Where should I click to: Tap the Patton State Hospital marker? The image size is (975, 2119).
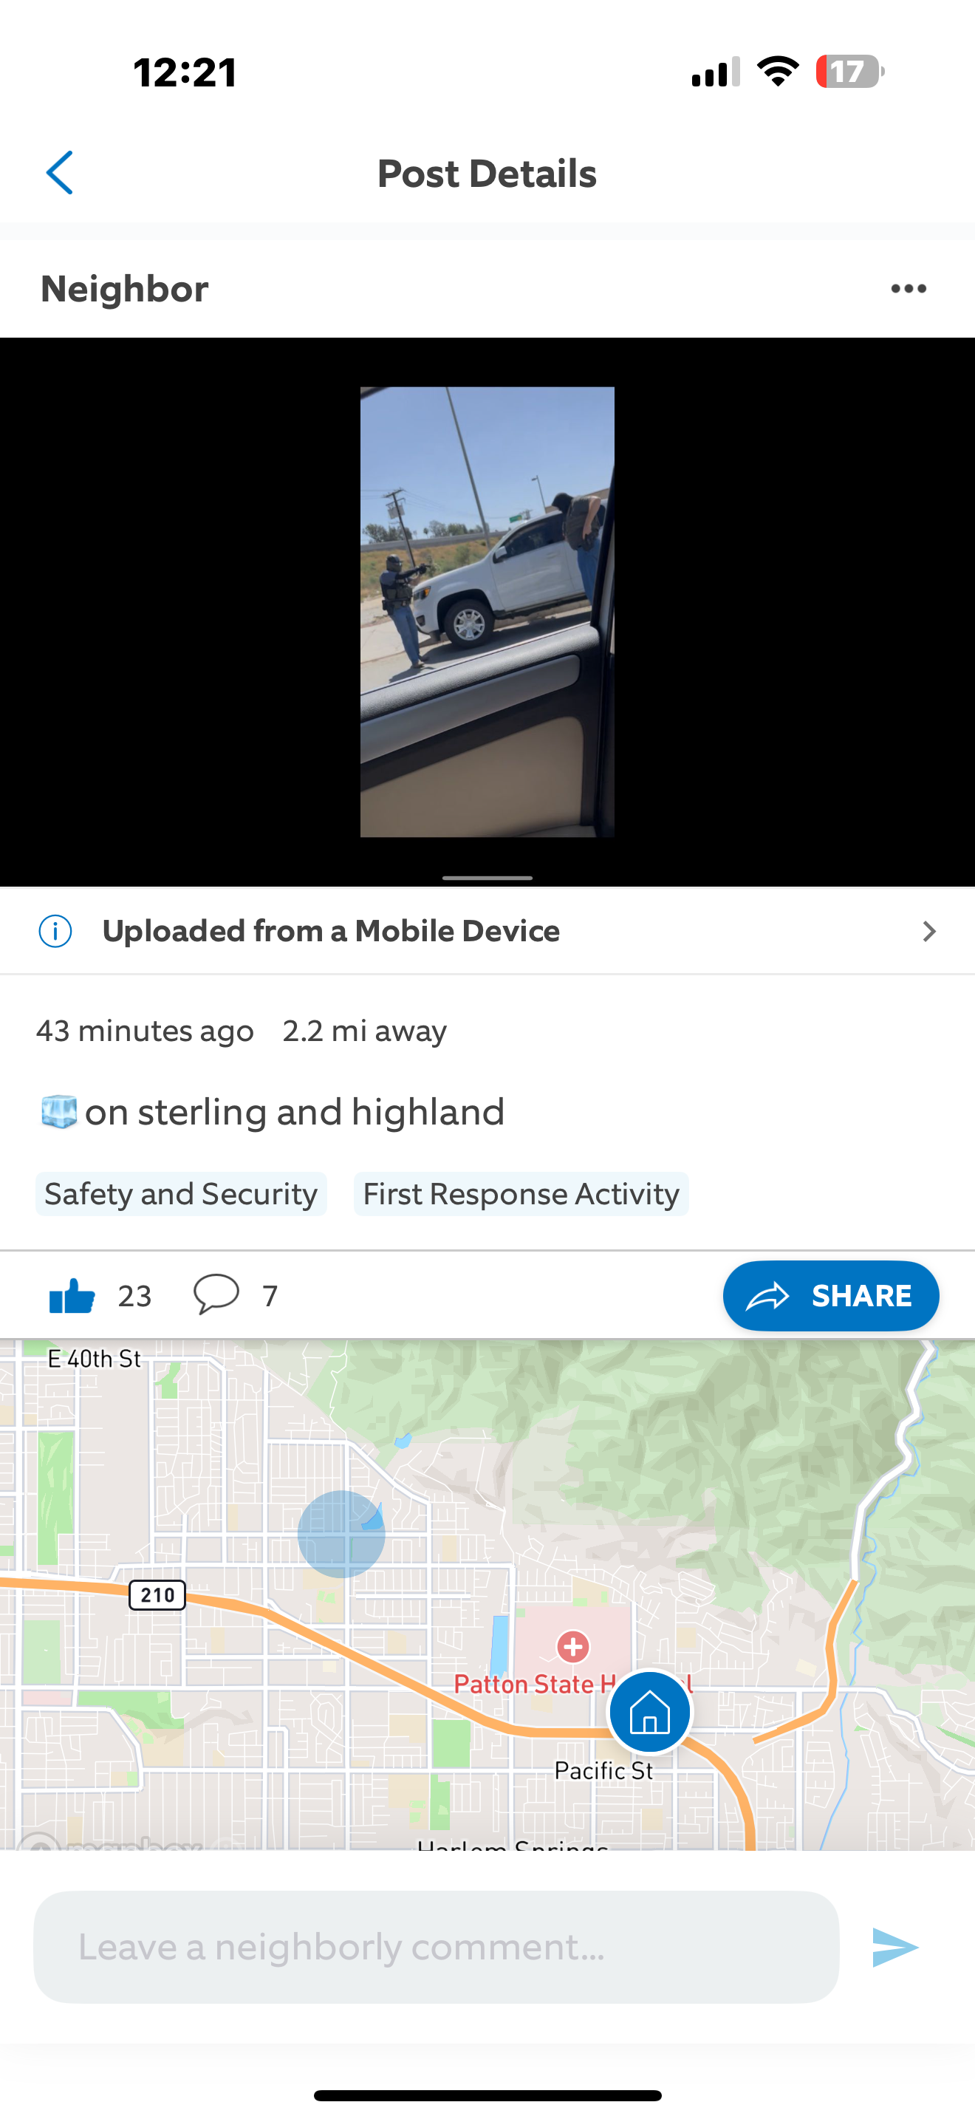pyautogui.click(x=573, y=1647)
